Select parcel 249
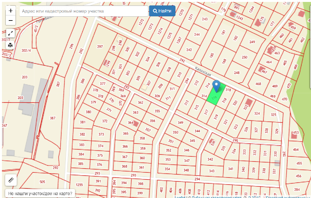 tap(252, 42)
